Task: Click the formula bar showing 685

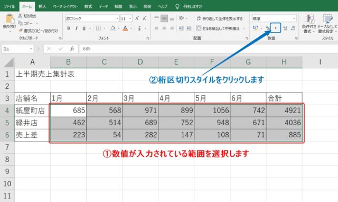Action: click(x=208, y=49)
